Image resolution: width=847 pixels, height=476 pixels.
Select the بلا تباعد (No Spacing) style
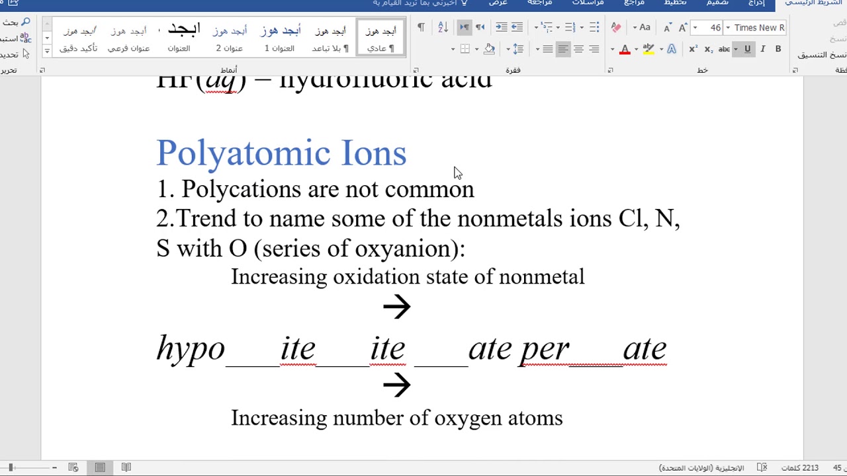[330, 38]
